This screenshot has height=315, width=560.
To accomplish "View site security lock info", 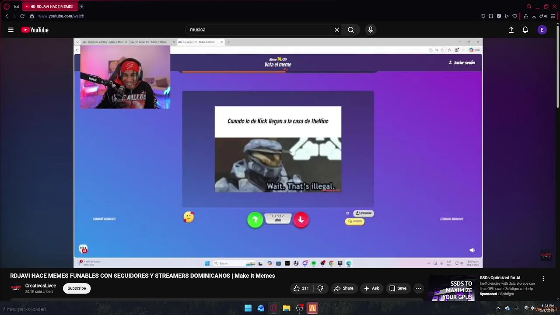I will (x=31, y=16).
